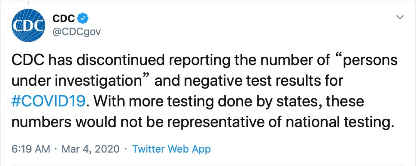The width and height of the screenshot is (417, 166).
Task: Click the bold CDC display name
Action: coord(63,18)
